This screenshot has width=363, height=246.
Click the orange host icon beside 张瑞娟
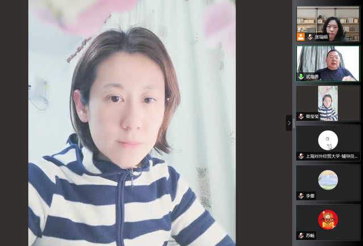[x=301, y=37]
